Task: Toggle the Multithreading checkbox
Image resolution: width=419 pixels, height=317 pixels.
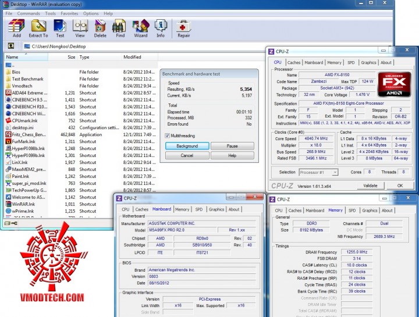Action: pos(167,136)
